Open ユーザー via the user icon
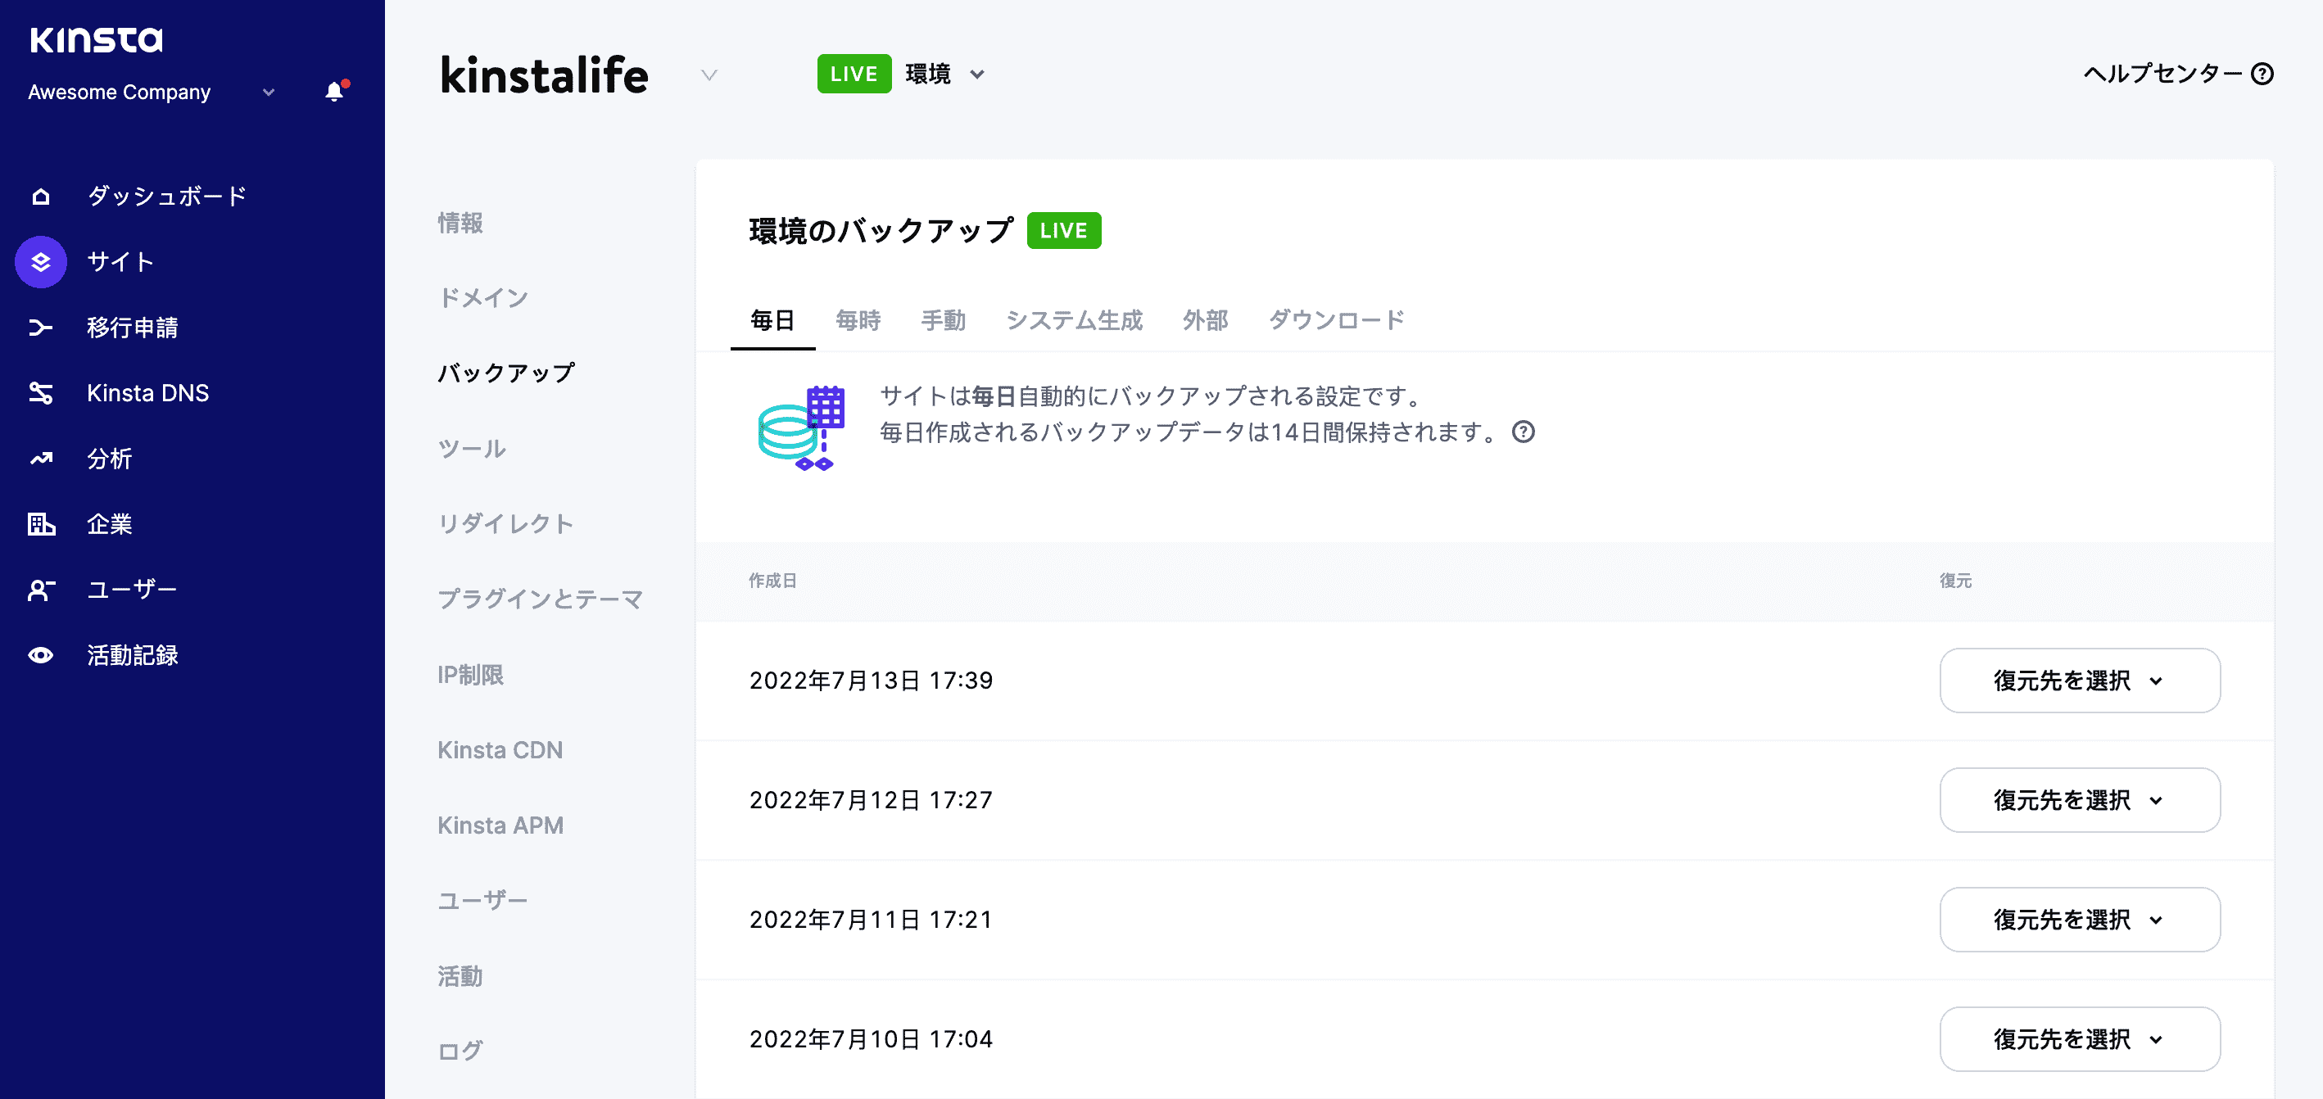Screen dimensions: 2323x1099 click(39, 590)
